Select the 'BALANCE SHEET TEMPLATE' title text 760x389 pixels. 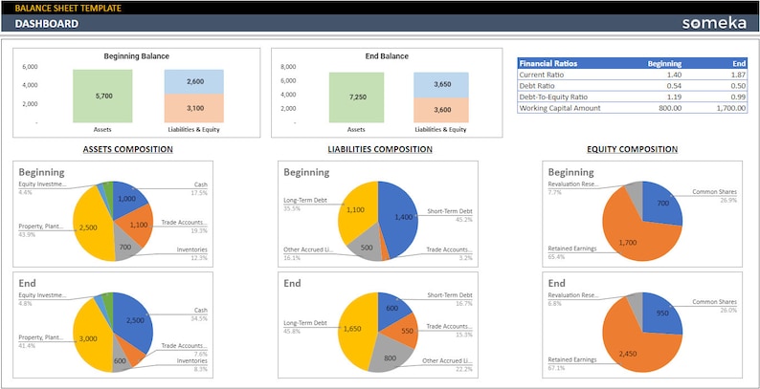click(x=68, y=8)
